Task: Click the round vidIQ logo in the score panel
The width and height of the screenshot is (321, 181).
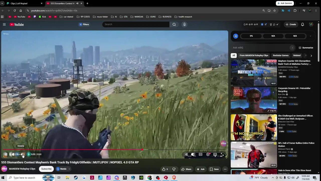Action: 235,36
